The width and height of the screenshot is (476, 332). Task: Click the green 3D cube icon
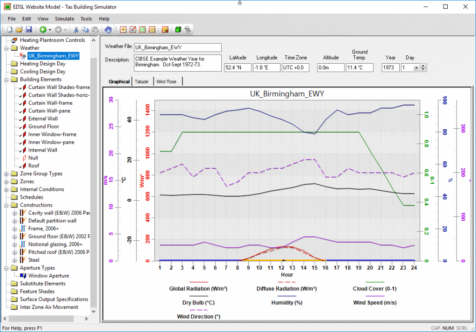178,29
